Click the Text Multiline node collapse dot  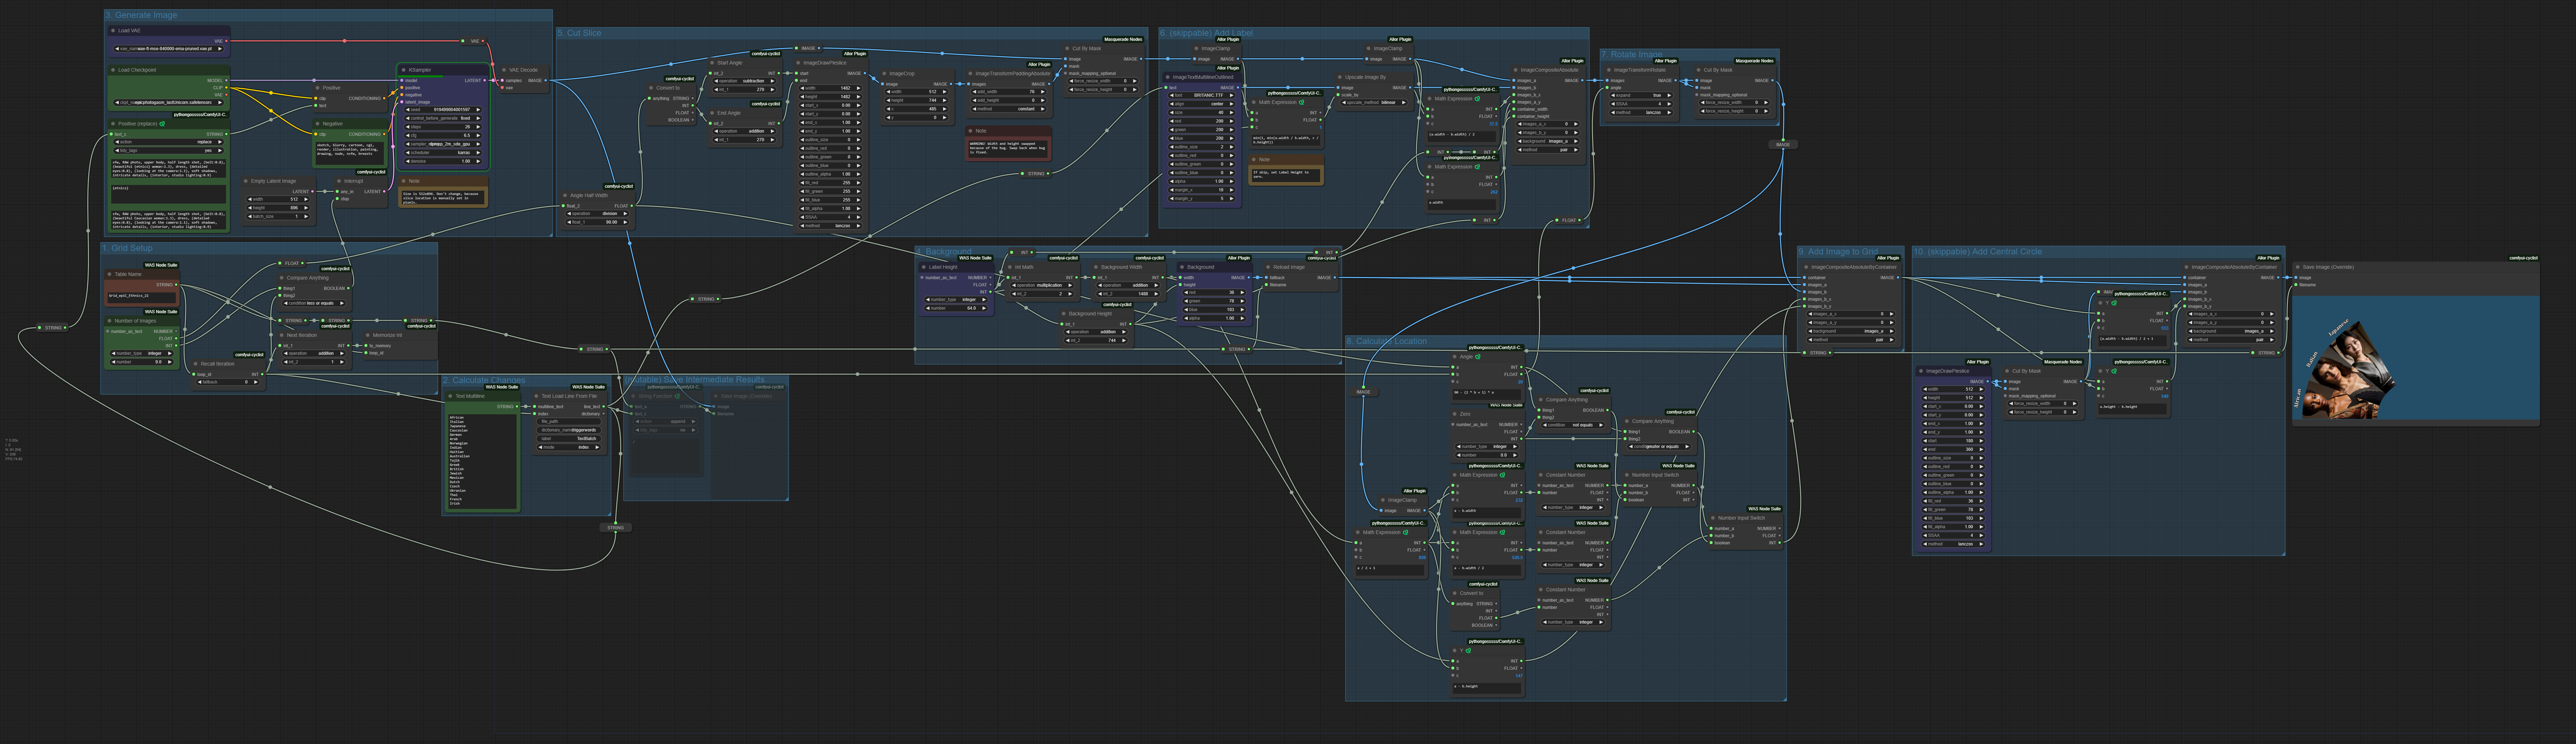pos(450,396)
